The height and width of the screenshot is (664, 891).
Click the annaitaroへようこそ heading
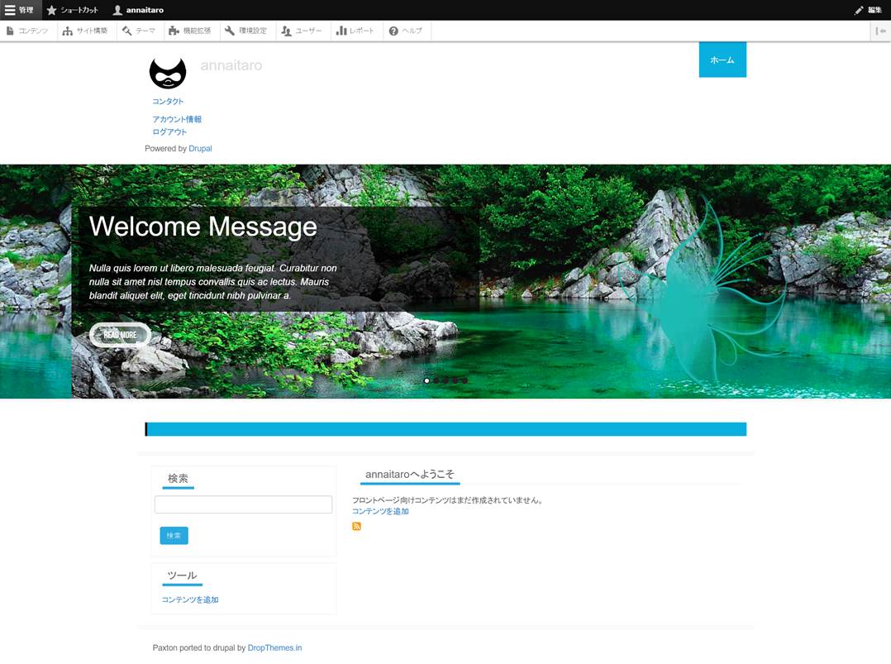(410, 474)
